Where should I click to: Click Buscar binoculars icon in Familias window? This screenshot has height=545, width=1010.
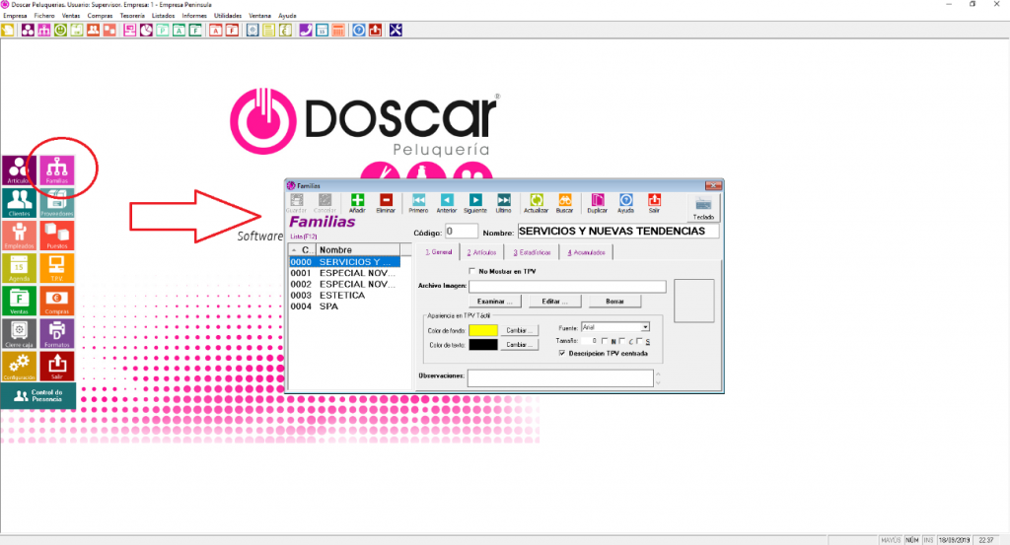[x=564, y=203]
